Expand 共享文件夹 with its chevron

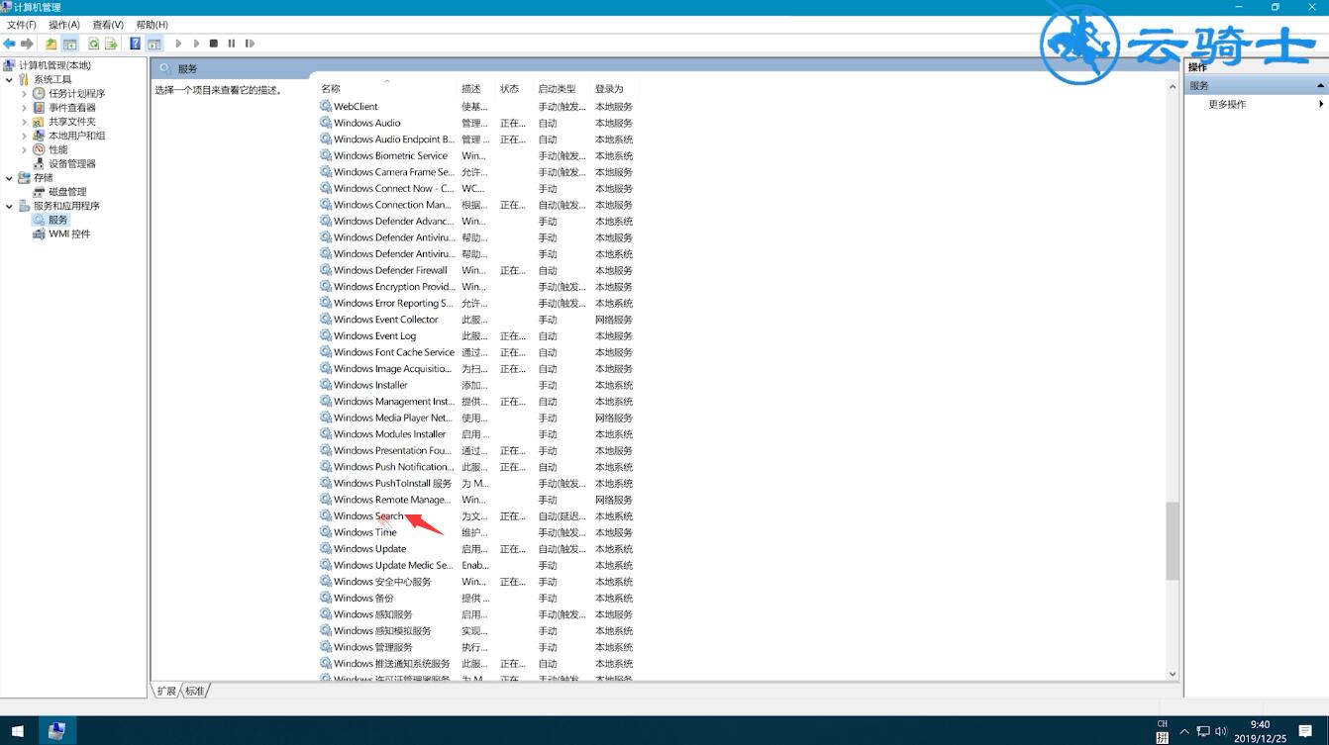point(25,122)
